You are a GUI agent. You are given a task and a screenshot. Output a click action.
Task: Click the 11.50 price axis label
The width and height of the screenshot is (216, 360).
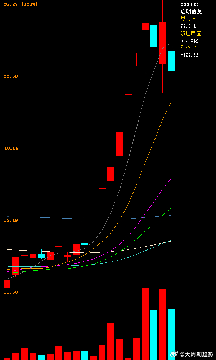(x=11, y=292)
